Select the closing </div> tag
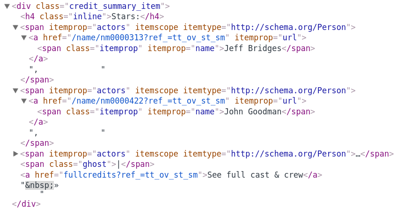 point(26,204)
